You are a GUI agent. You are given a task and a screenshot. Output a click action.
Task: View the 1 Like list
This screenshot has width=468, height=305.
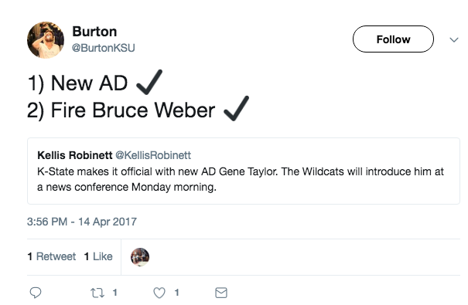click(x=98, y=256)
